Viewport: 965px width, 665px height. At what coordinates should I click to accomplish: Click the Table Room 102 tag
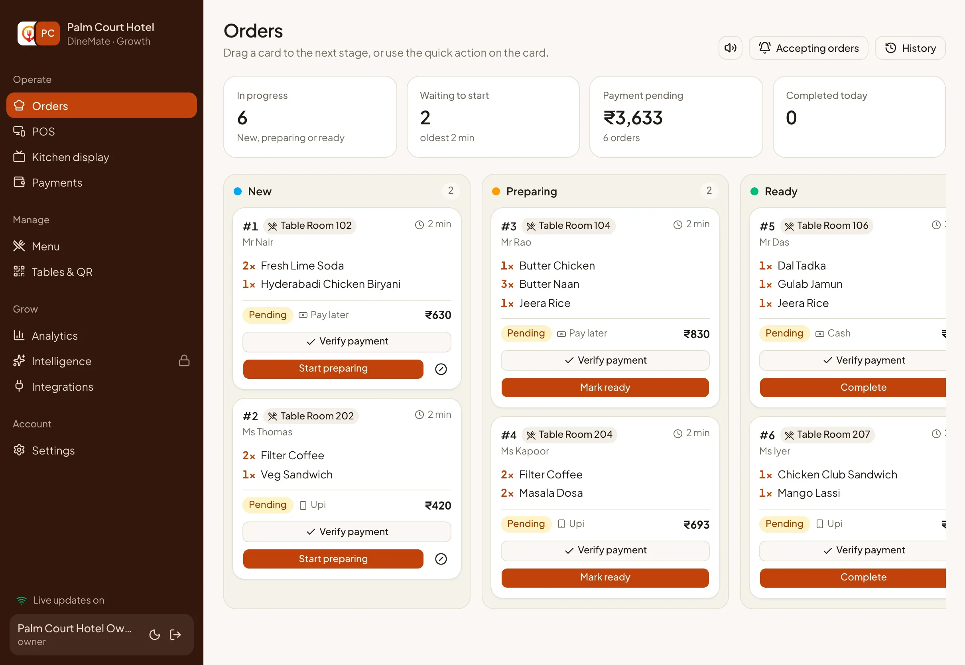click(x=310, y=226)
